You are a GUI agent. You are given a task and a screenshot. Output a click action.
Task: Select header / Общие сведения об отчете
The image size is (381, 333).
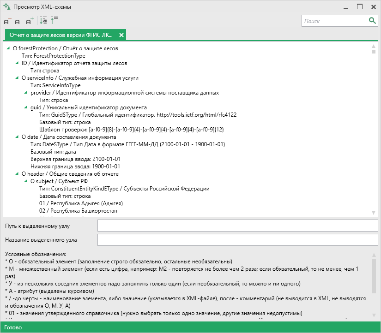pyautogui.click(x=70, y=174)
